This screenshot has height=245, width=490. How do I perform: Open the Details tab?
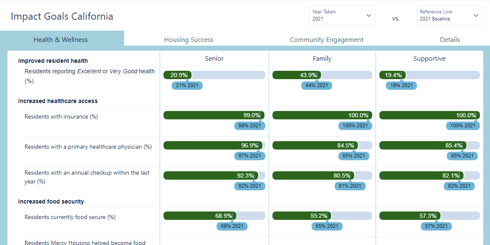(450, 40)
